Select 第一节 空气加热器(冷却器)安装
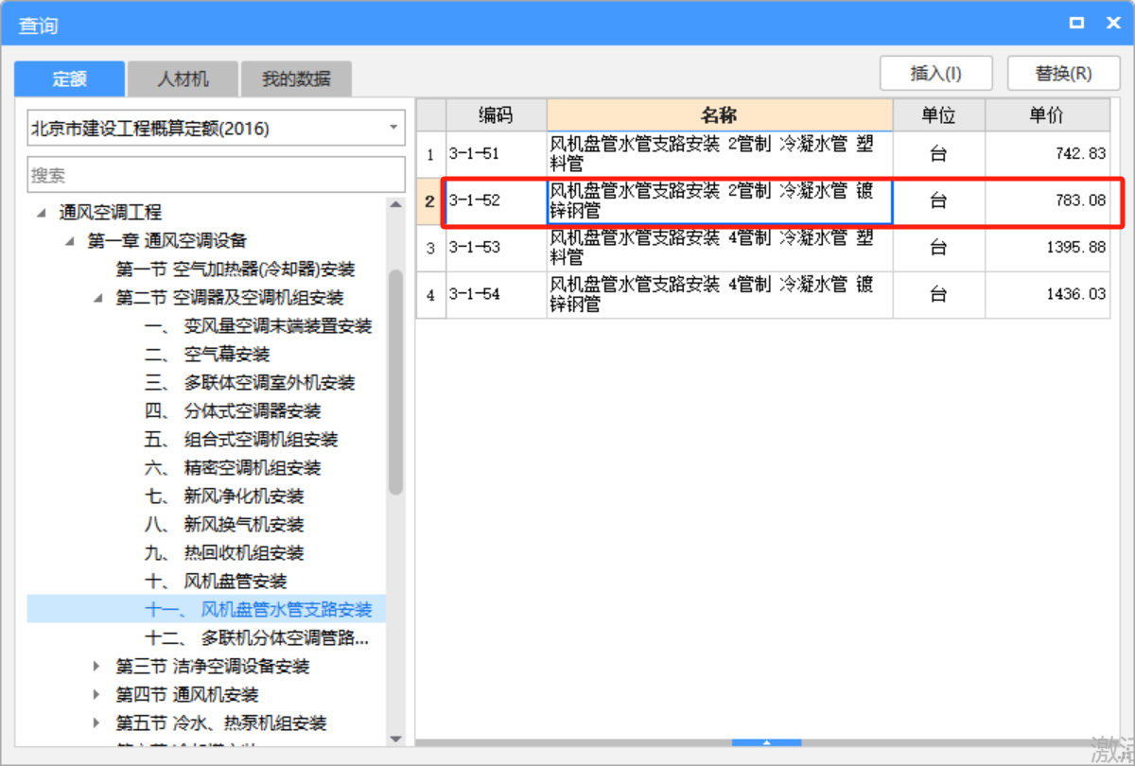Image resolution: width=1135 pixels, height=766 pixels. pyautogui.click(x=236, y=270)
